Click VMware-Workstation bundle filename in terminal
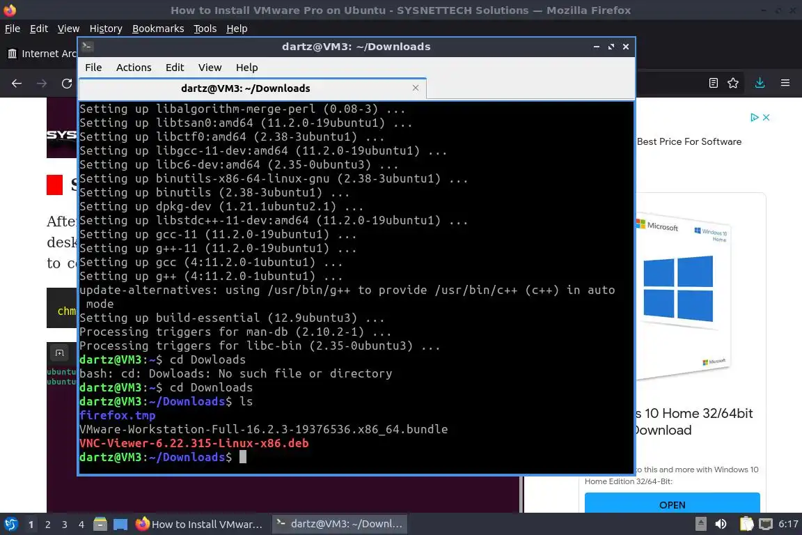Viewport: 802px width, 535px height. tap(263, 430)
